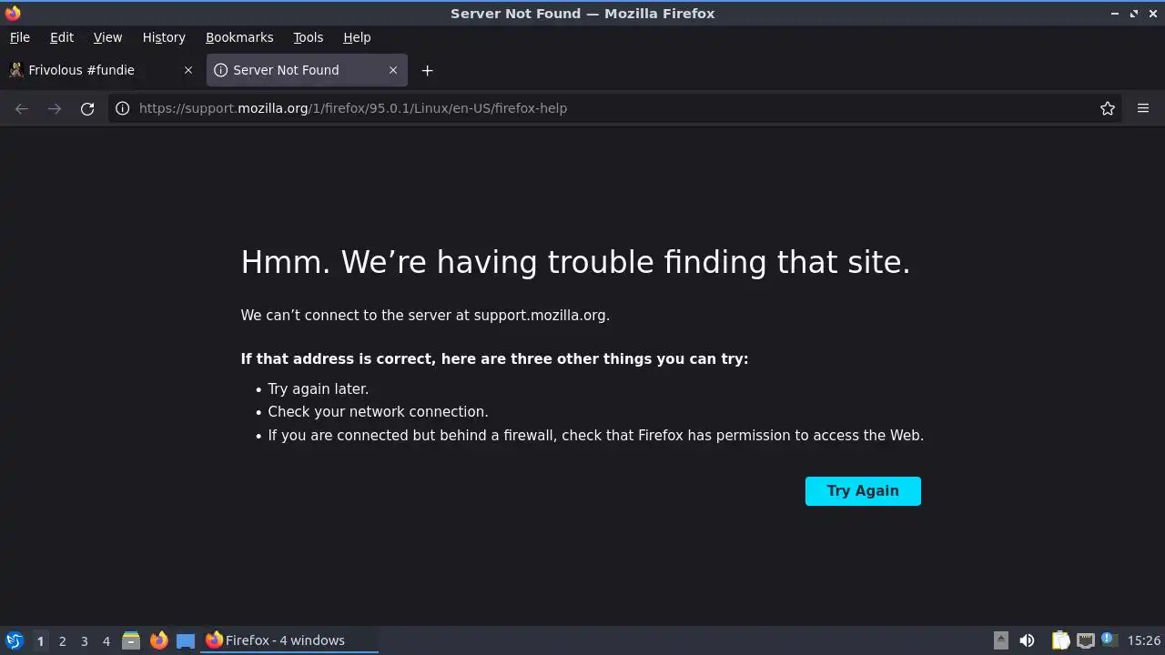
Task: Switch to virtual desktop 2
Action: [x=62, y=640]
